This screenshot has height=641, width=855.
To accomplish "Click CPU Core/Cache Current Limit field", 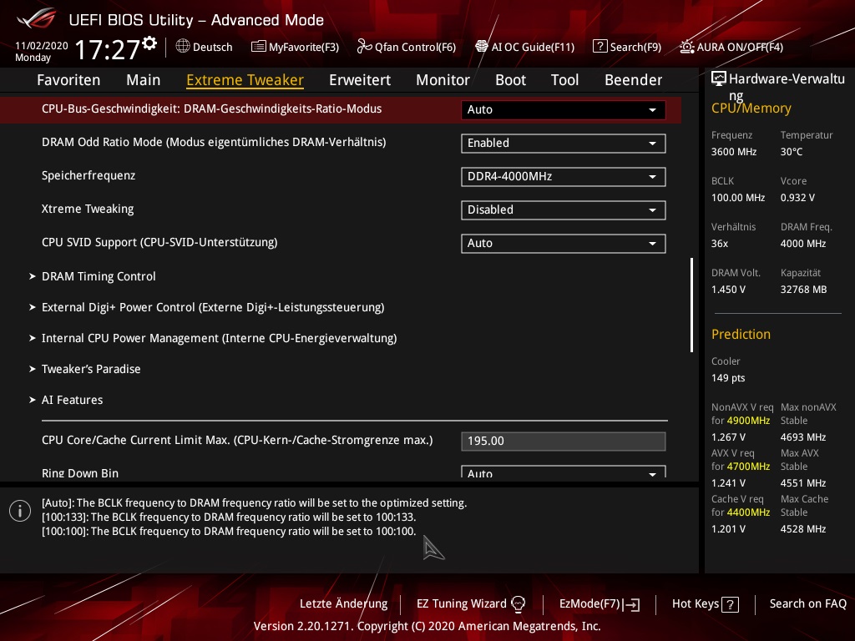I will [564, 441].
